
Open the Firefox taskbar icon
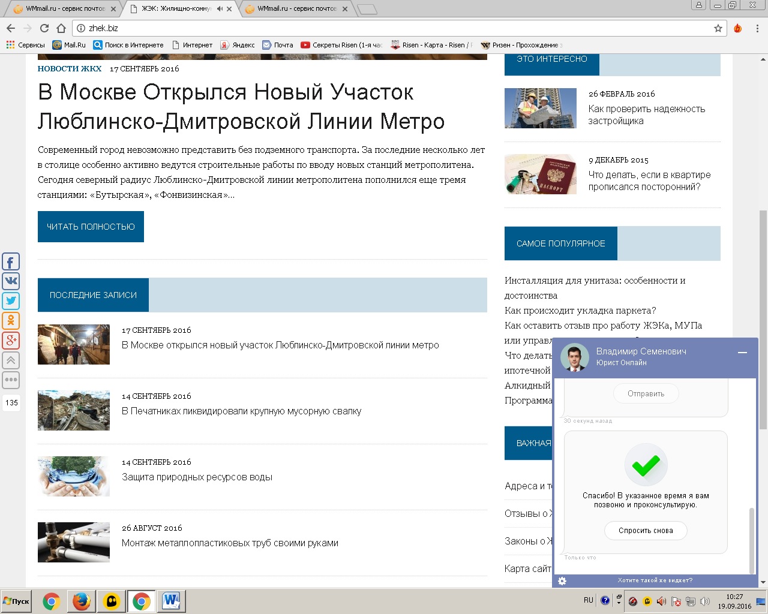[x=82, y=601]
